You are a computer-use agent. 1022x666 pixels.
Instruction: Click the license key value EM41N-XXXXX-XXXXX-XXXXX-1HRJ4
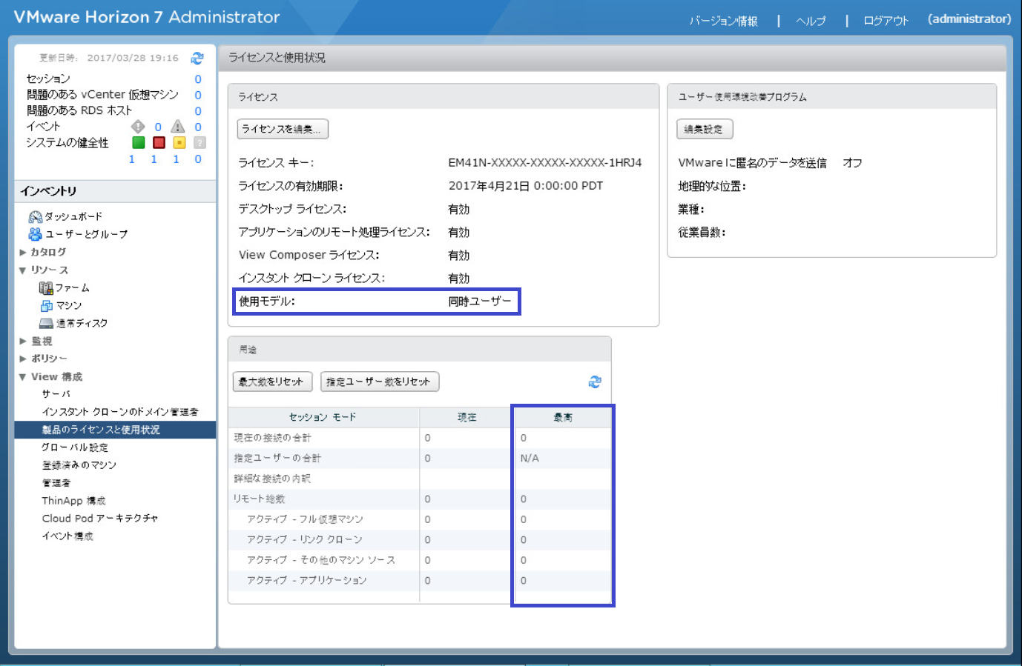[x=545, y=162]
